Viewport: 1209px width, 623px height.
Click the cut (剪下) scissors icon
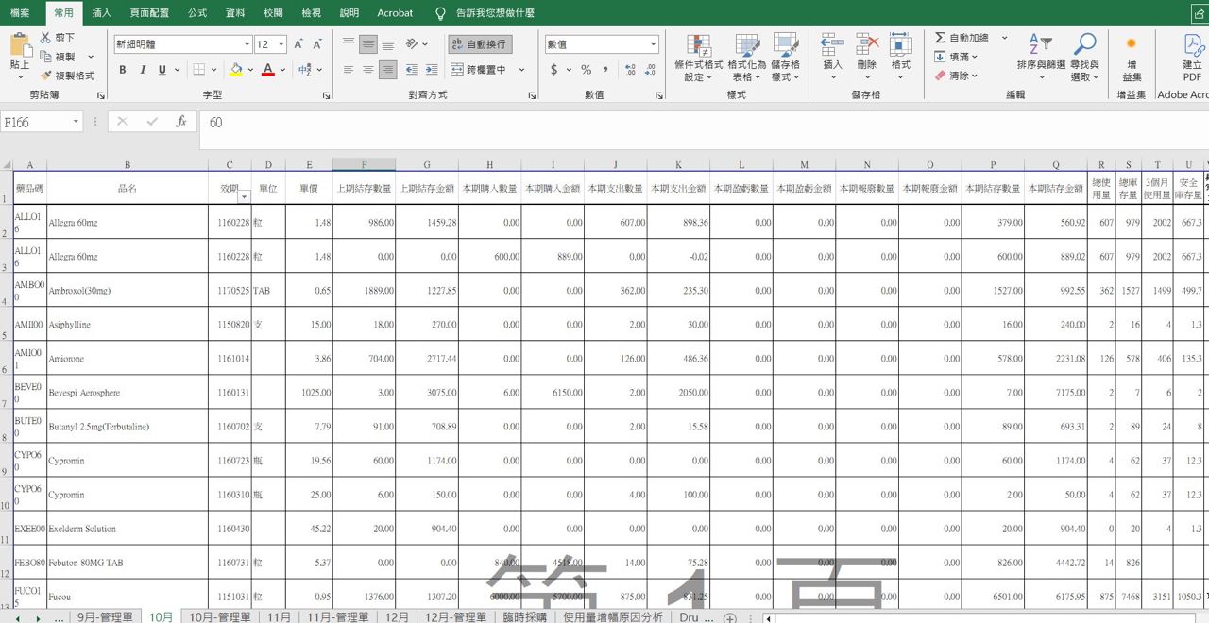pos(45,38)
